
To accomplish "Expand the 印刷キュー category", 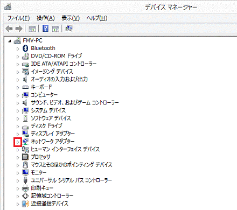I will (x=18, y=188).
